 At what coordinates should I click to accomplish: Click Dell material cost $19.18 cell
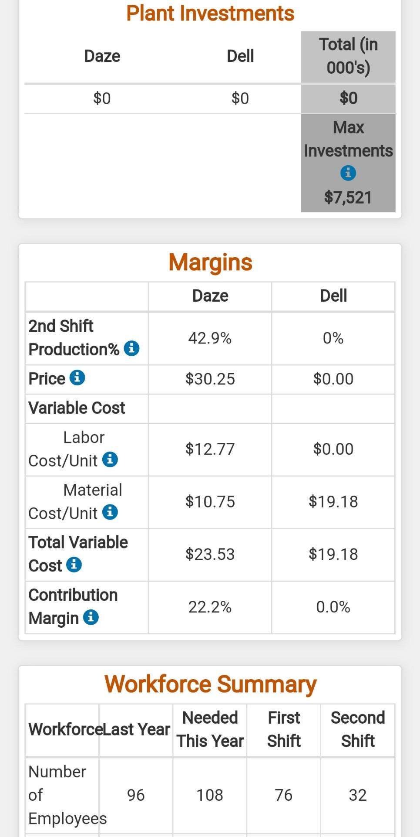(x=333, y=502)
